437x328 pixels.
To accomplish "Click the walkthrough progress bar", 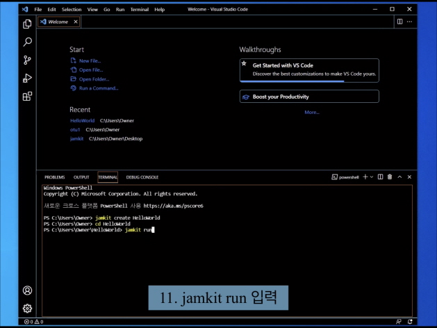I will (x=309, y=81).
